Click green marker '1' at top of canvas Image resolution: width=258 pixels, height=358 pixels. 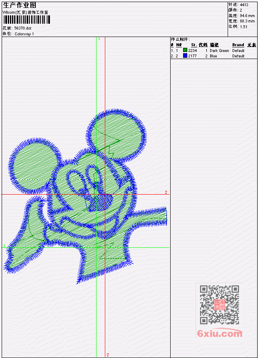(x=99, y=39)
